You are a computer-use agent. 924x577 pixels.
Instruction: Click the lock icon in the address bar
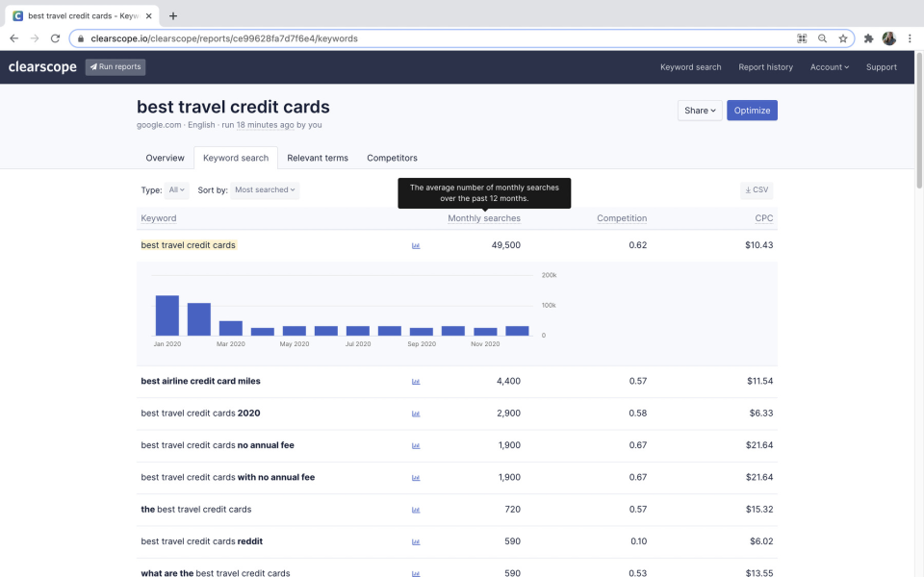pyautogui.click(x=82, y=38)
